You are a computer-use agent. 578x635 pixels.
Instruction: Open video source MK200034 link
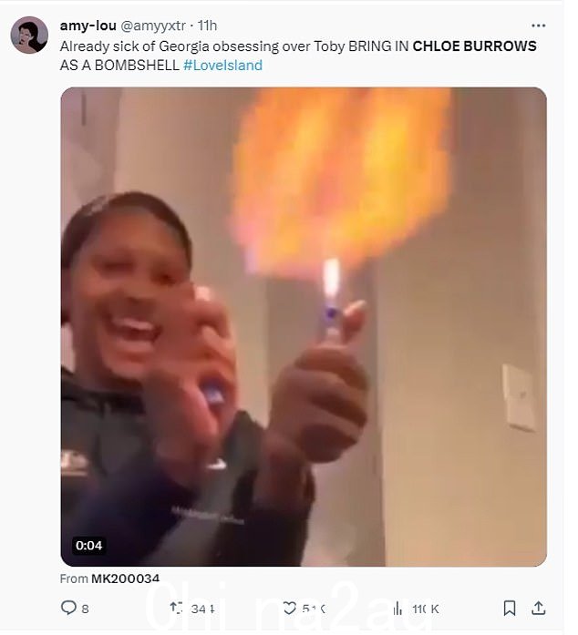tap(125, 579)
